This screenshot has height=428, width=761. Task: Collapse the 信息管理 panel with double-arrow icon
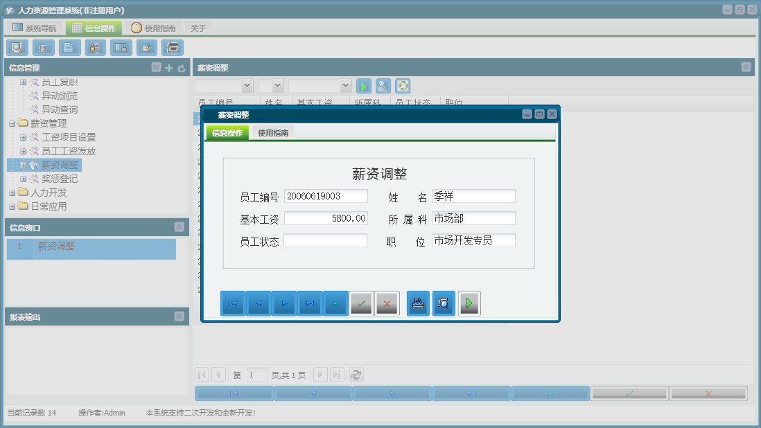click(156, 67)
